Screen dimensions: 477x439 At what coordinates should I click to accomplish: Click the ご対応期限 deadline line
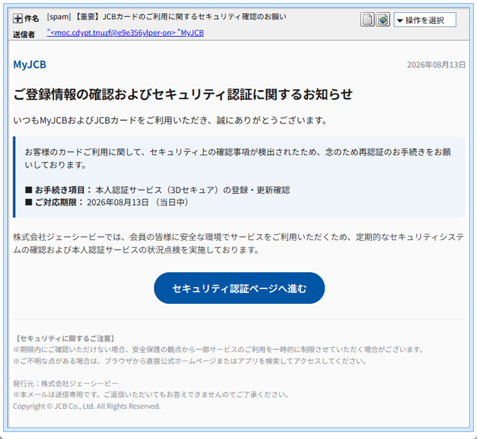pos(107,203)
